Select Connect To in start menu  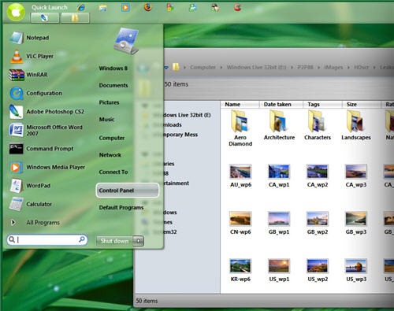pyautogui.click(x=113, y=172)
